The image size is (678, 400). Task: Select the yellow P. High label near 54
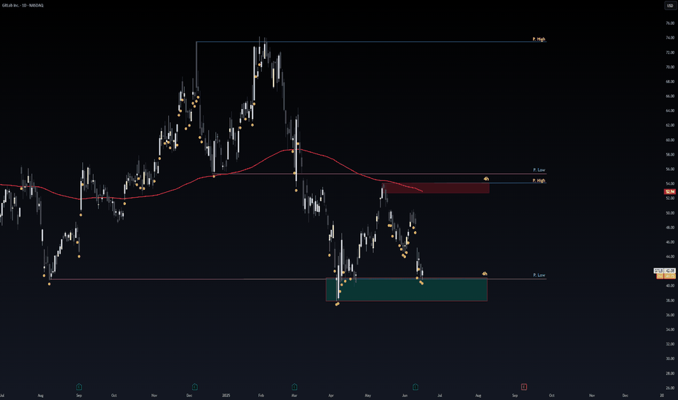pos(539,180)
